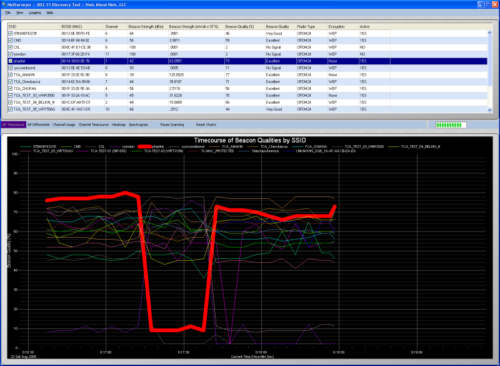The image size is (500, 366).
Task: Sort by Active column header
Action: coord(374,26)
